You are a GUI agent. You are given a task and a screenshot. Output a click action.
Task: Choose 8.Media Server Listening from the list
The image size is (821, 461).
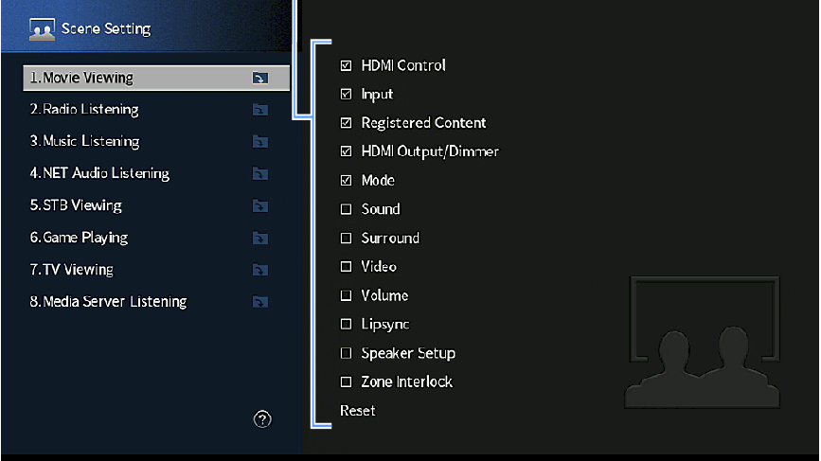pyautogui.click(x=156, y=301)
